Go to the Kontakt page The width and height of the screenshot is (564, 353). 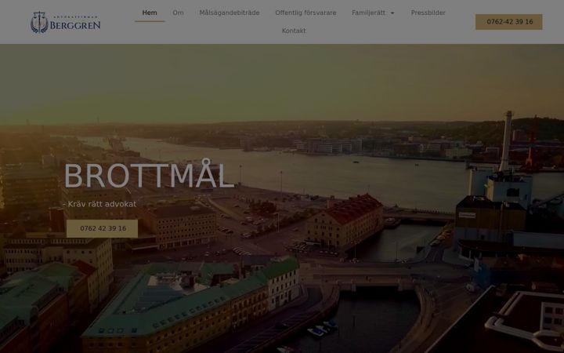click(294, 31)
